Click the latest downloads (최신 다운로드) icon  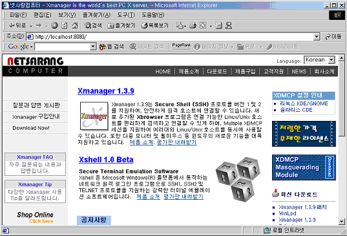pos(275,193)
